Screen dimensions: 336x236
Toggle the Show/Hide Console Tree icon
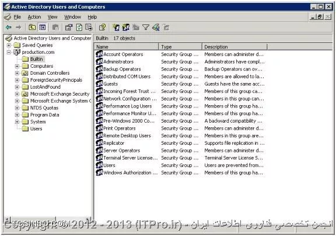coord(43,27)
